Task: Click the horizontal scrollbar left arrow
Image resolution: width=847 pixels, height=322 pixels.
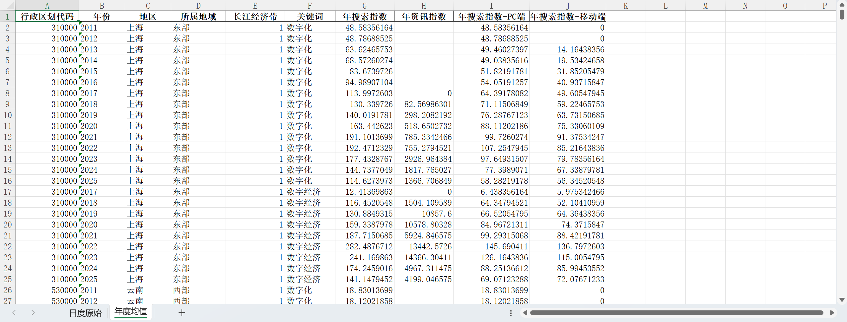Action: point(525,312)
